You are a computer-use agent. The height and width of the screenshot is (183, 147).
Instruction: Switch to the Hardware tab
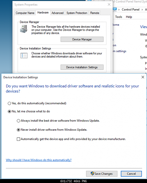click(43, 13)
